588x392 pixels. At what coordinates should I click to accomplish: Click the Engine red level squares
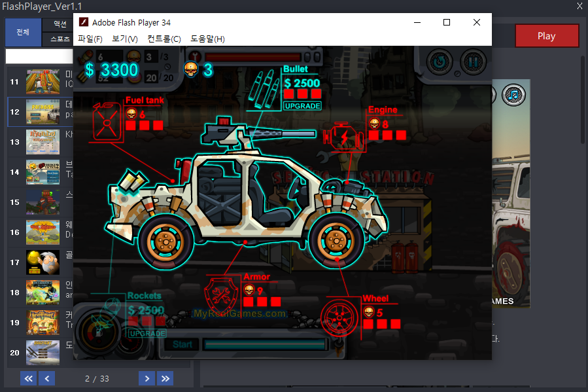pyautogui.click(x=387, y=135)
